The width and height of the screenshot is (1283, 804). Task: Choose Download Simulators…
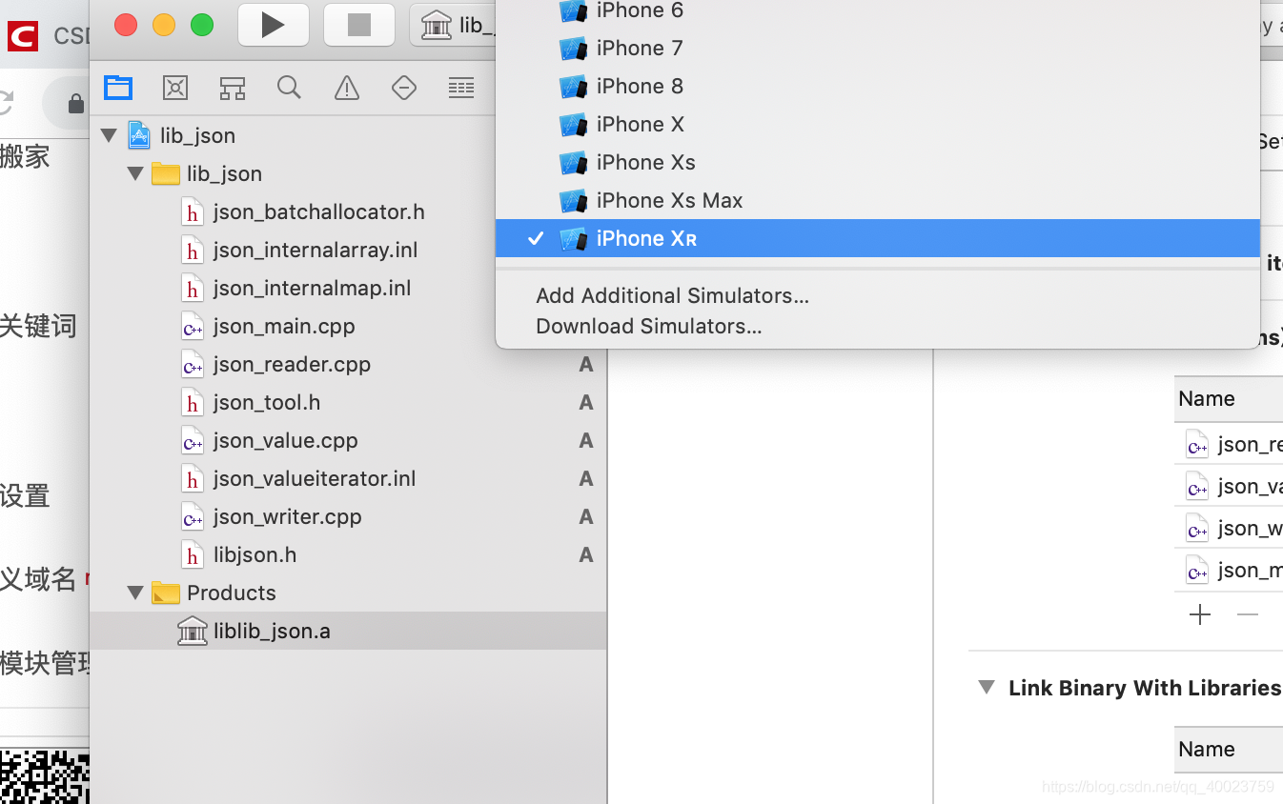[x=648, y=326]
